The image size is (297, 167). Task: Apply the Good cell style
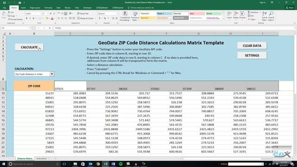tap(213, 13)
